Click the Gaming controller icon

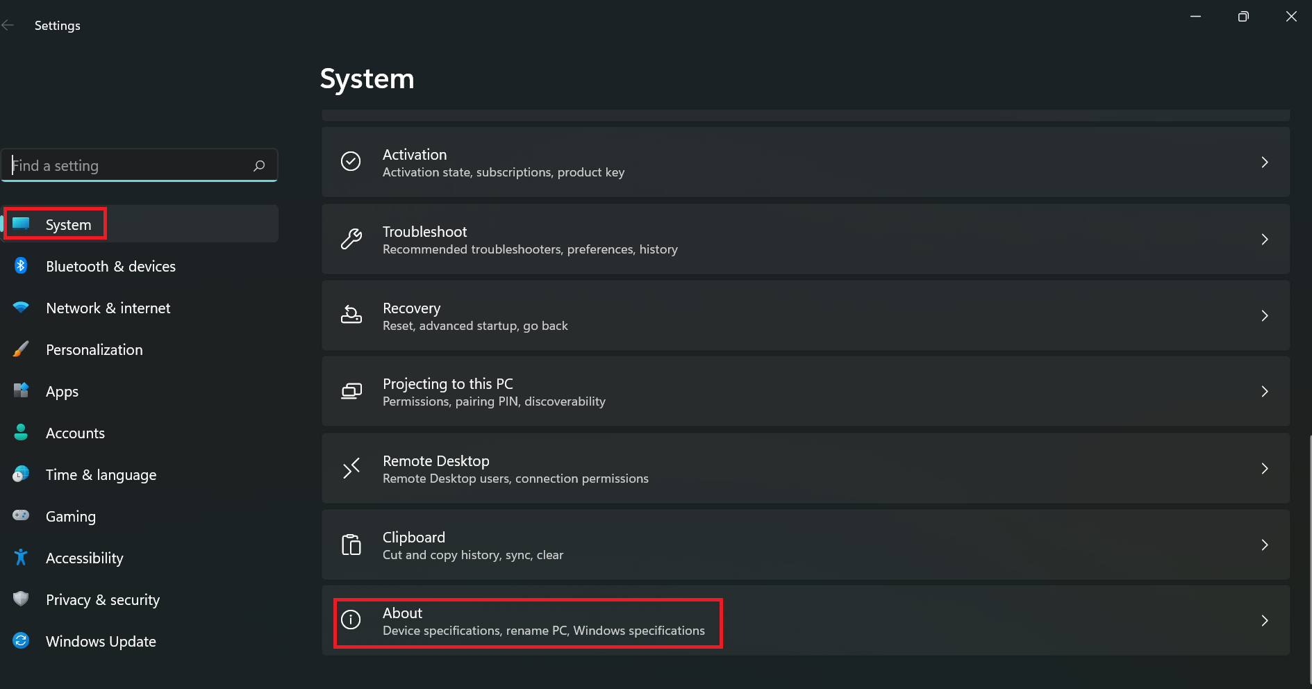21,515
